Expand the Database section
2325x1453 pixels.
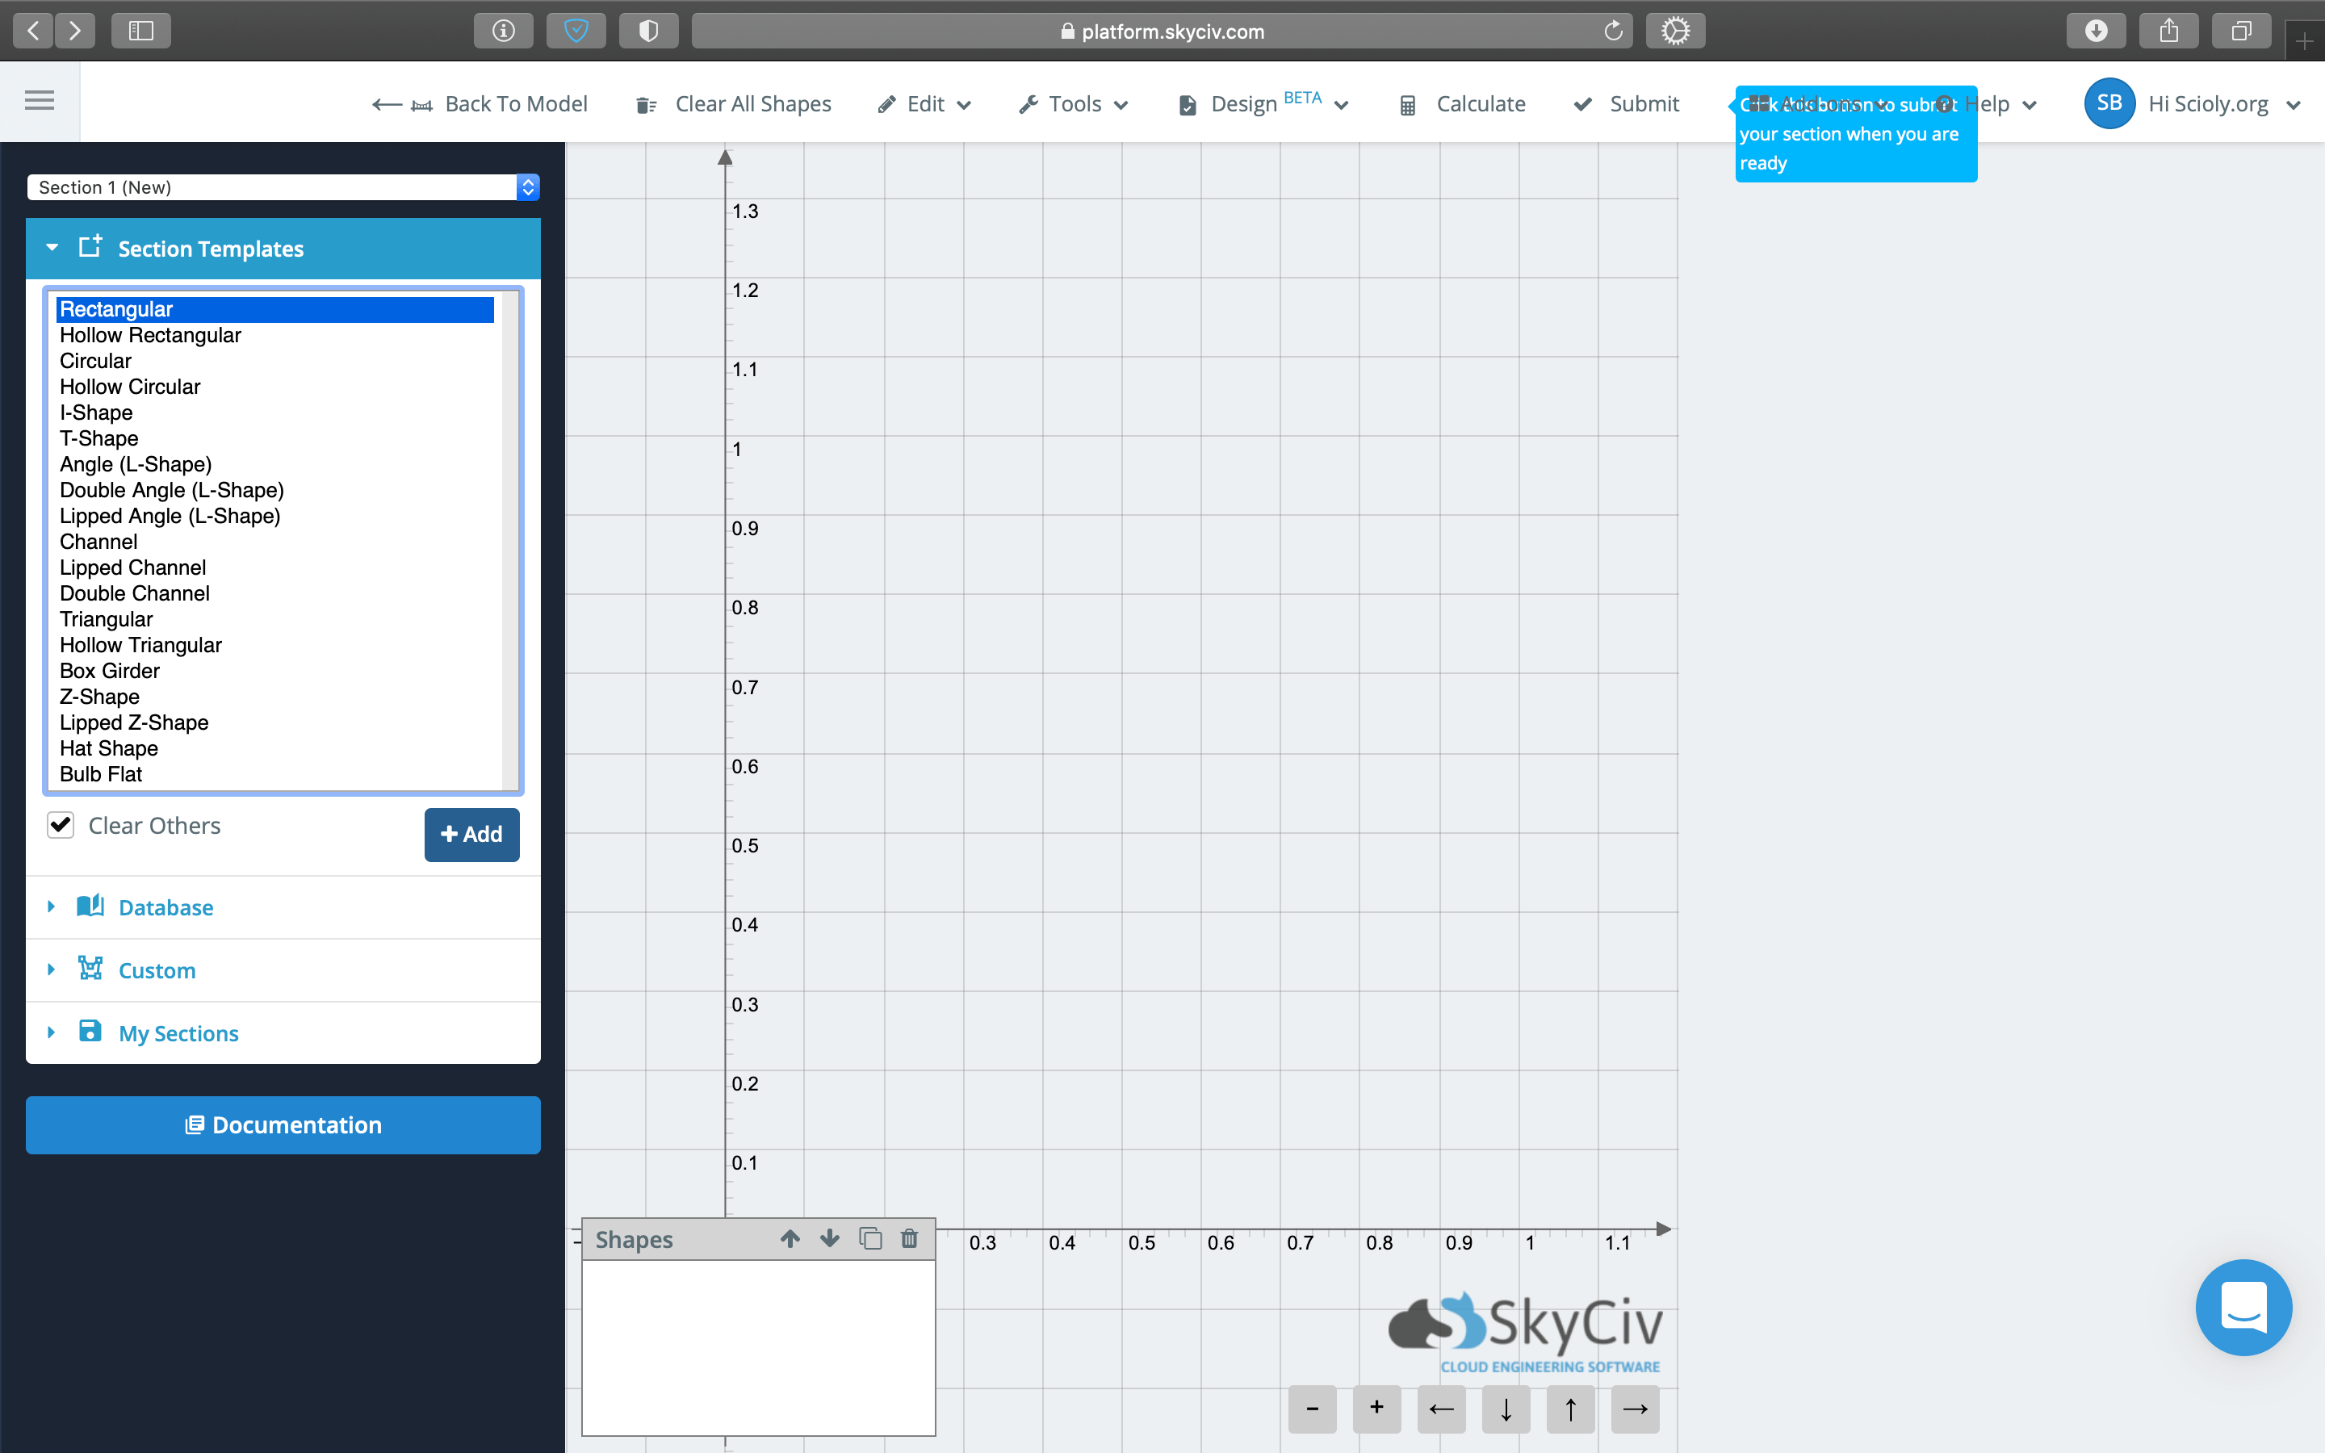pyautogui.click(x=165, y=907)
